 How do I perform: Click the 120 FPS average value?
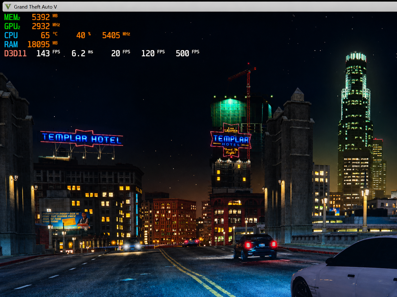coord(153,53)
